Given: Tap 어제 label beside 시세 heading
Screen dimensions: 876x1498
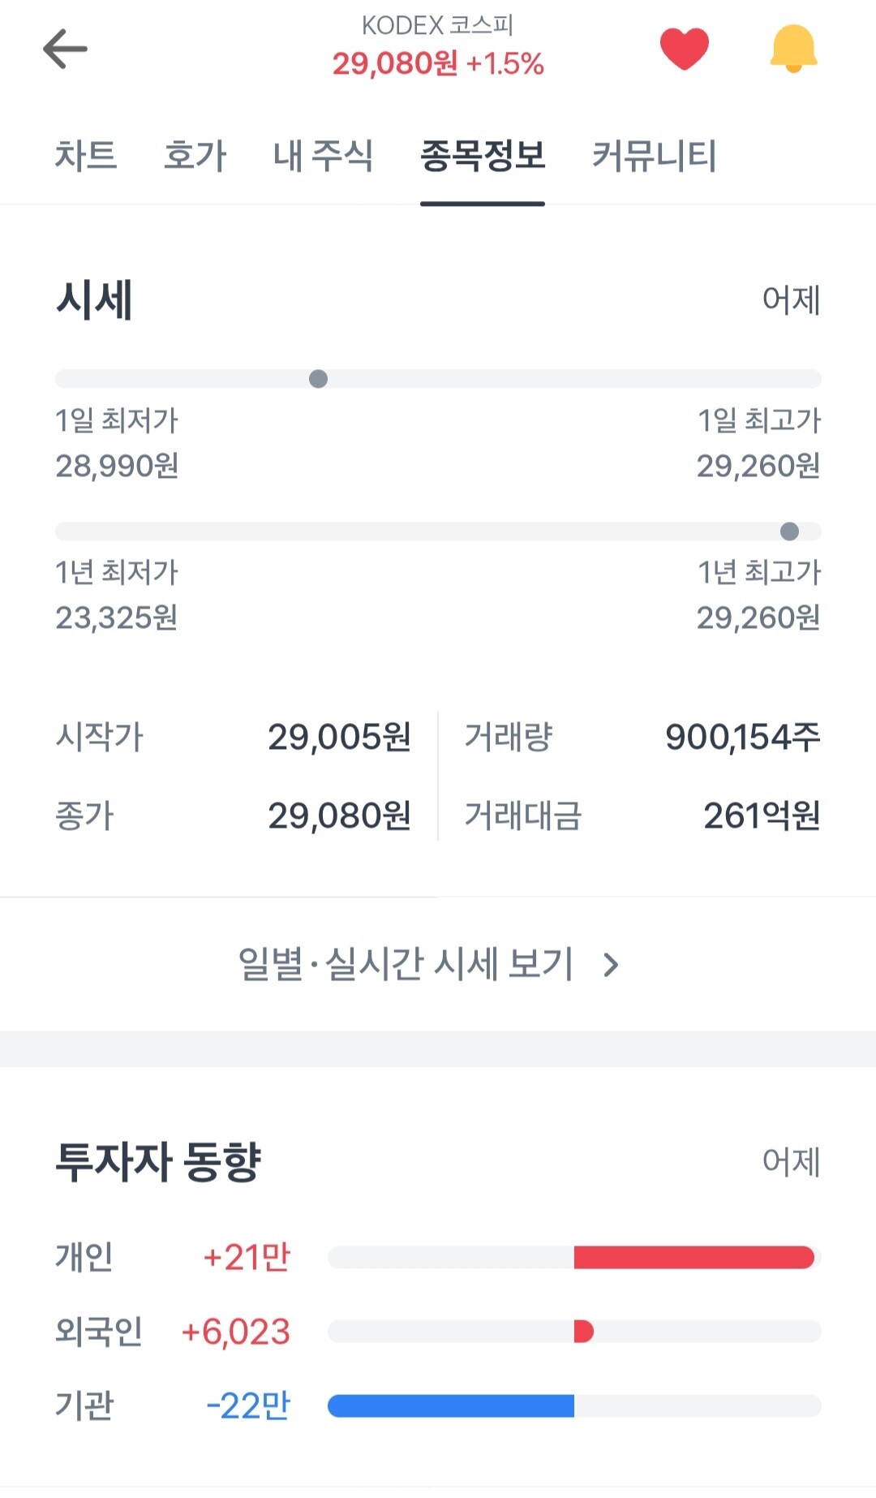Looking at the screenshot, I should tap(792, 300).
